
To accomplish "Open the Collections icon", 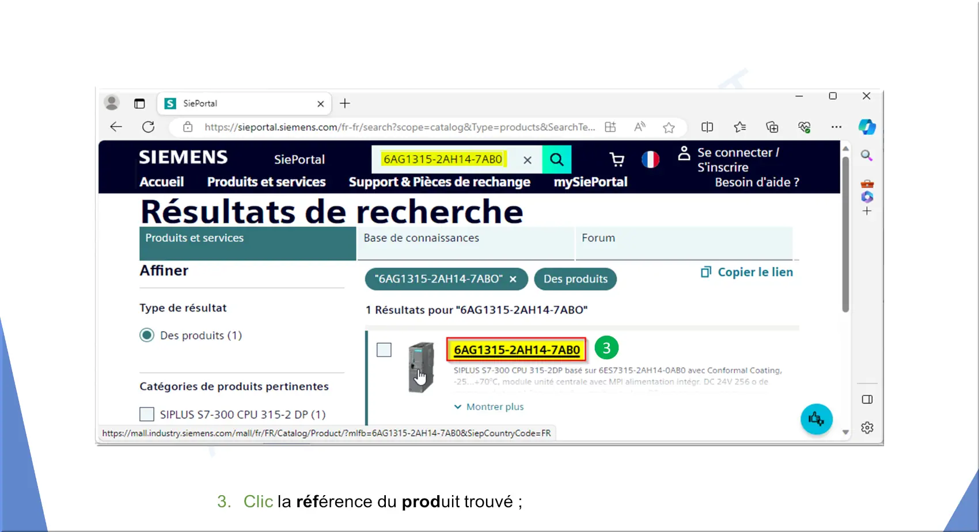I will pyautogui.click(x=772, y=127).
